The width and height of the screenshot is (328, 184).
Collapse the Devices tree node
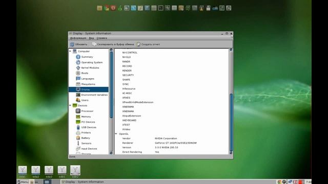[70, 106]
